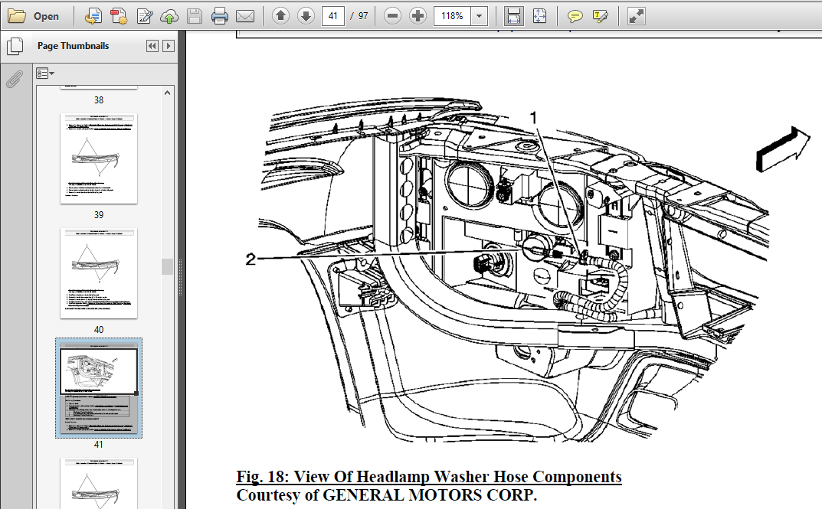Click the Fig. 18 headlamp washer hose link
The width and height of the screenshot is (822, 509).
coord(429,477)
